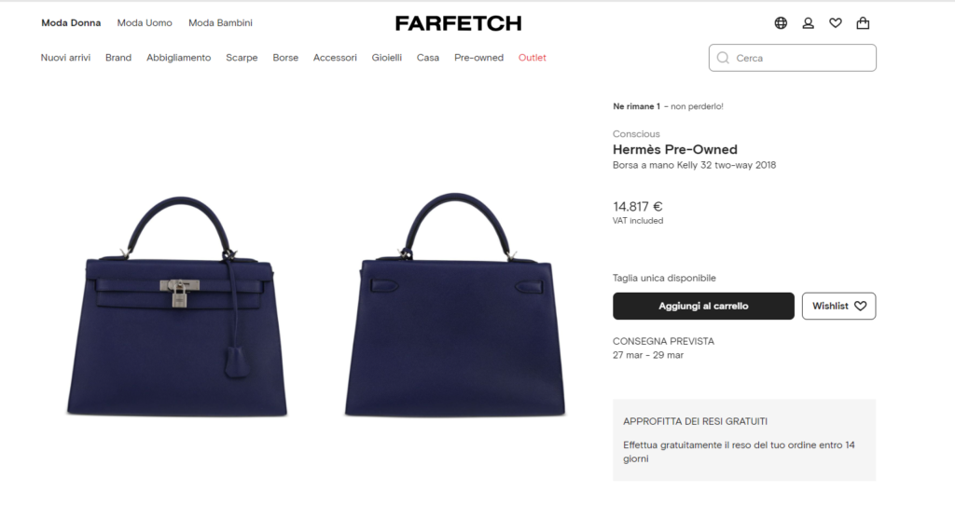The image size is (955, 506).
Task: Add bag to cart with Aggiungi al carrello
Action: pos(703,306)
